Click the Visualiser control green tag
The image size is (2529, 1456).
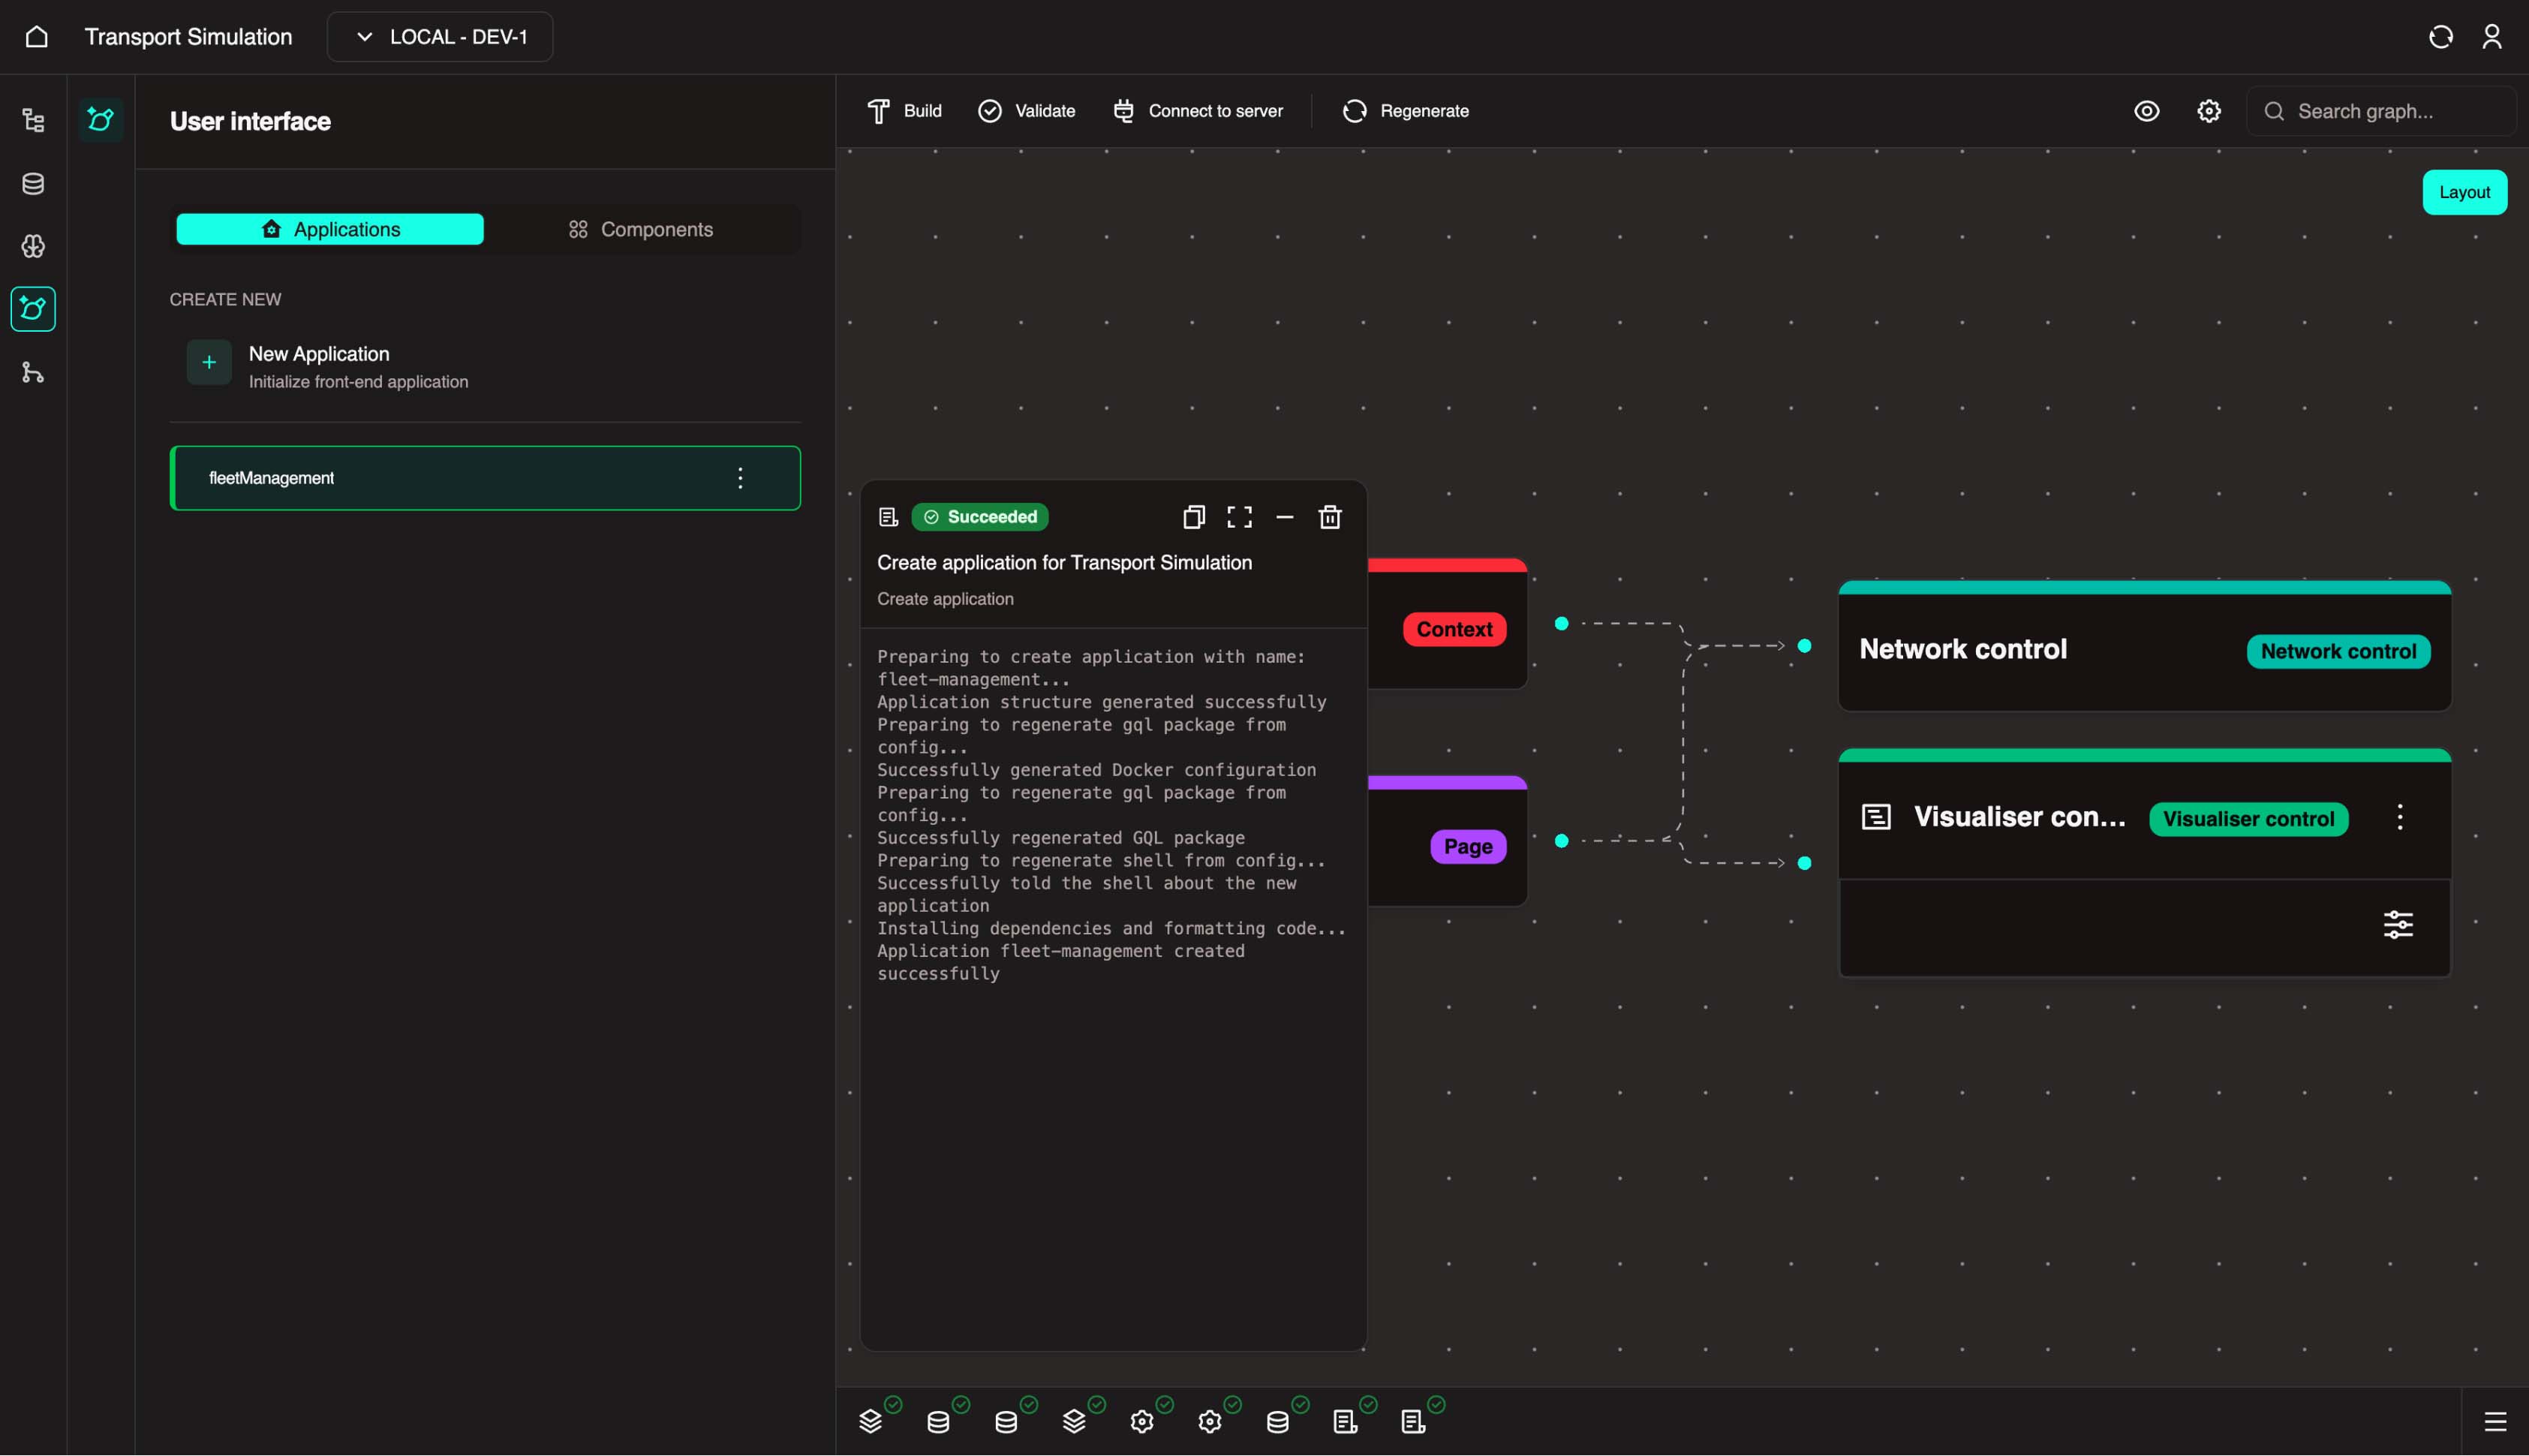click(2248, 819)
